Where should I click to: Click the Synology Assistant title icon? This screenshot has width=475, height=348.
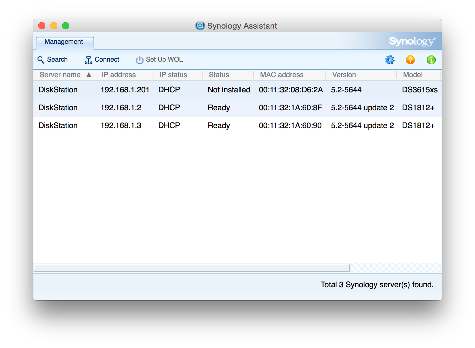click(x=200, y=26)
